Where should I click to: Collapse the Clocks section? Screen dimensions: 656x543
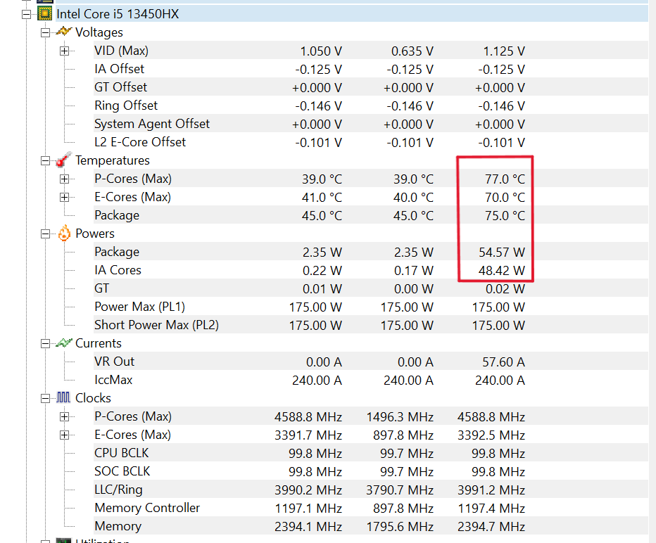pos(45,398)
